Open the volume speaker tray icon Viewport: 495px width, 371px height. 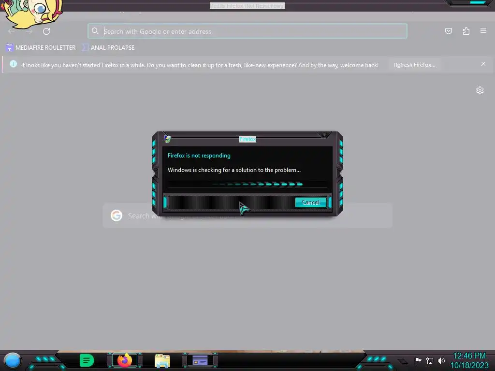pyautogui.click(x=441, y=360)
